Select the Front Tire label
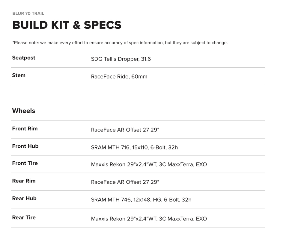 pos(25,163)
